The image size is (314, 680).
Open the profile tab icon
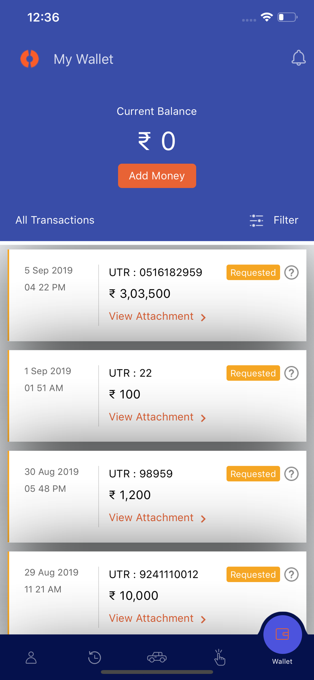coord(31,658)
